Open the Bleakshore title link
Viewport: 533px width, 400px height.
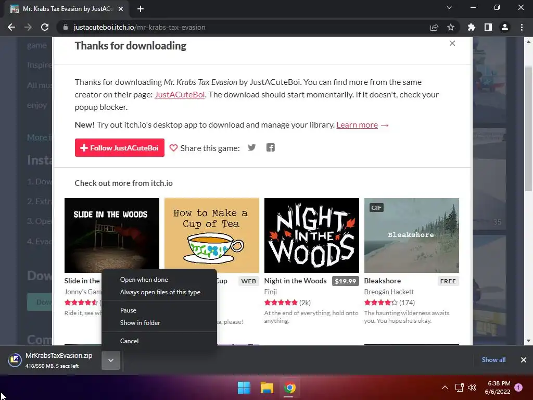[383, 281]
